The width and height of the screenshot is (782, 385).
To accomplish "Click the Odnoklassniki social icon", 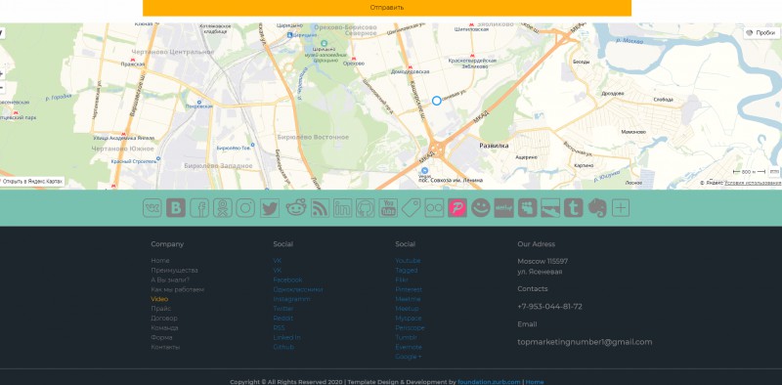I will [x=223, y=208].
